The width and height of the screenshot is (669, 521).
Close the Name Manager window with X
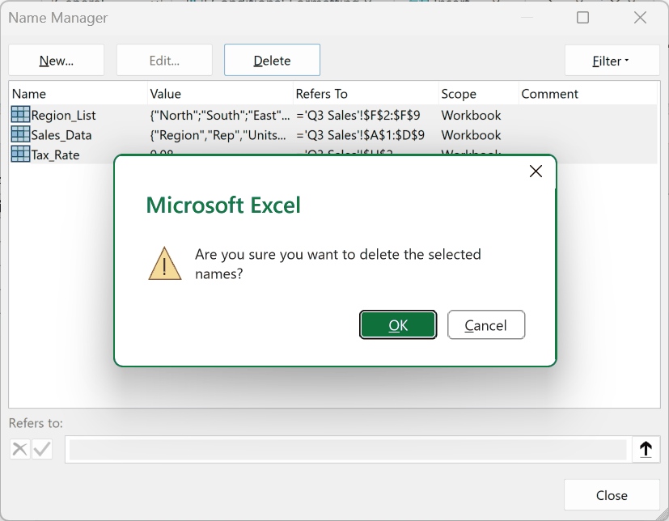(640, 18)
